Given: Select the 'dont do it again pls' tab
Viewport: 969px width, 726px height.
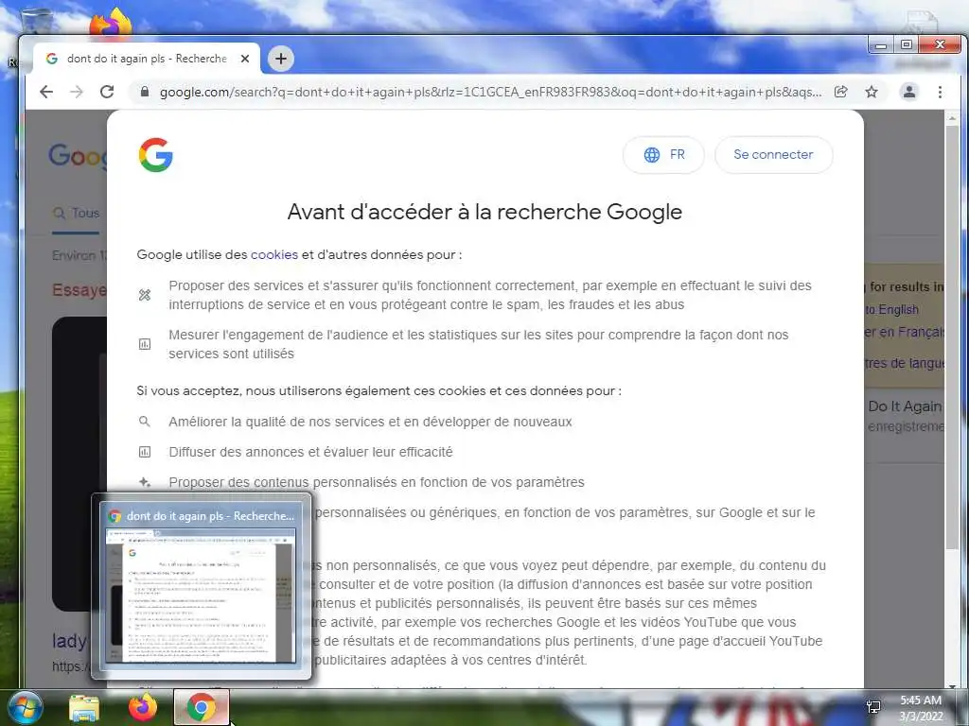Looking at the screenshot, I should point(147,59).
